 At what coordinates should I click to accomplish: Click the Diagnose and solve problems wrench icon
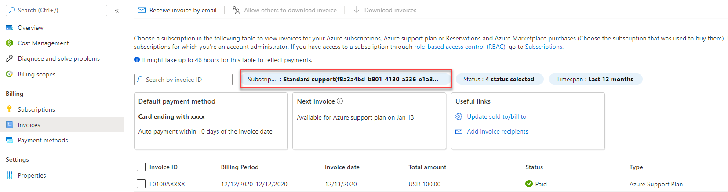(x=9, y=58)
